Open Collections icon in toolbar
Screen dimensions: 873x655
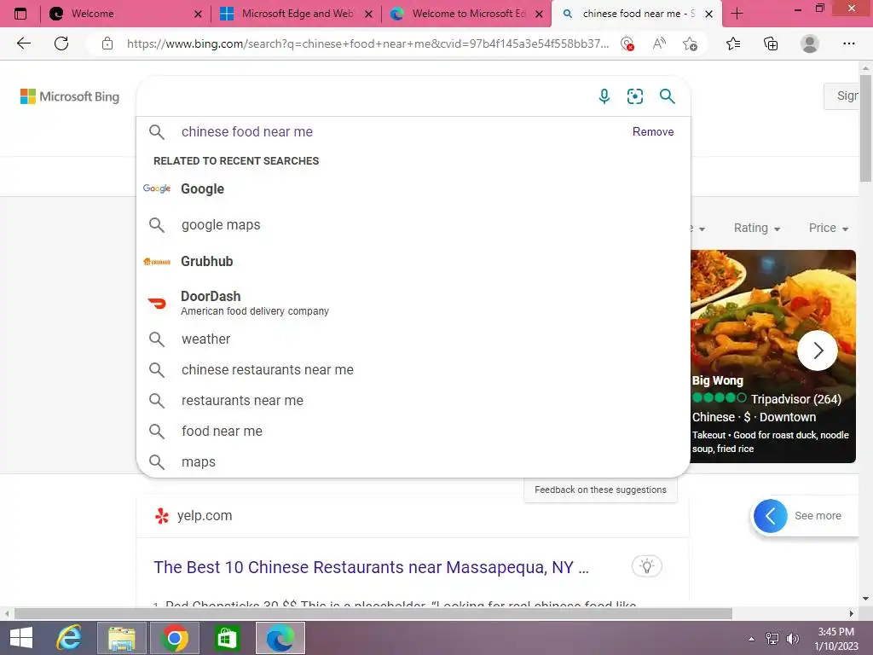tap(771, 43)
